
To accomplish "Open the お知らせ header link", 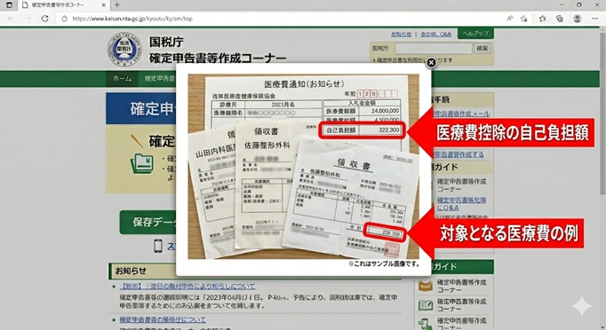I will click(x=401, y=35).
